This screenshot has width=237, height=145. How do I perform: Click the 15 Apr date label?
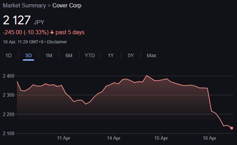(161, 138)
